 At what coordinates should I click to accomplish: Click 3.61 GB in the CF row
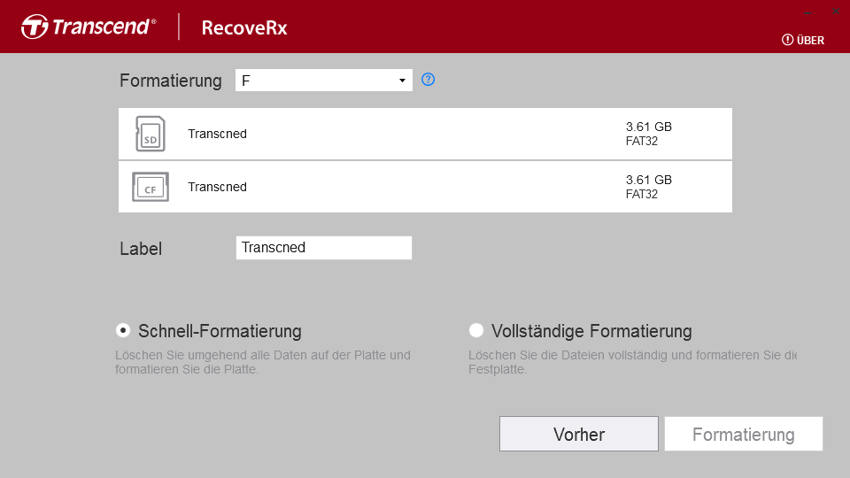point(649,180)
